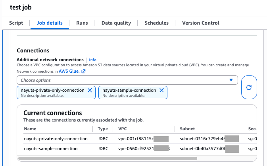Click the Info link beside network connections
Screen dimensions: 267x166
[92, 60]
